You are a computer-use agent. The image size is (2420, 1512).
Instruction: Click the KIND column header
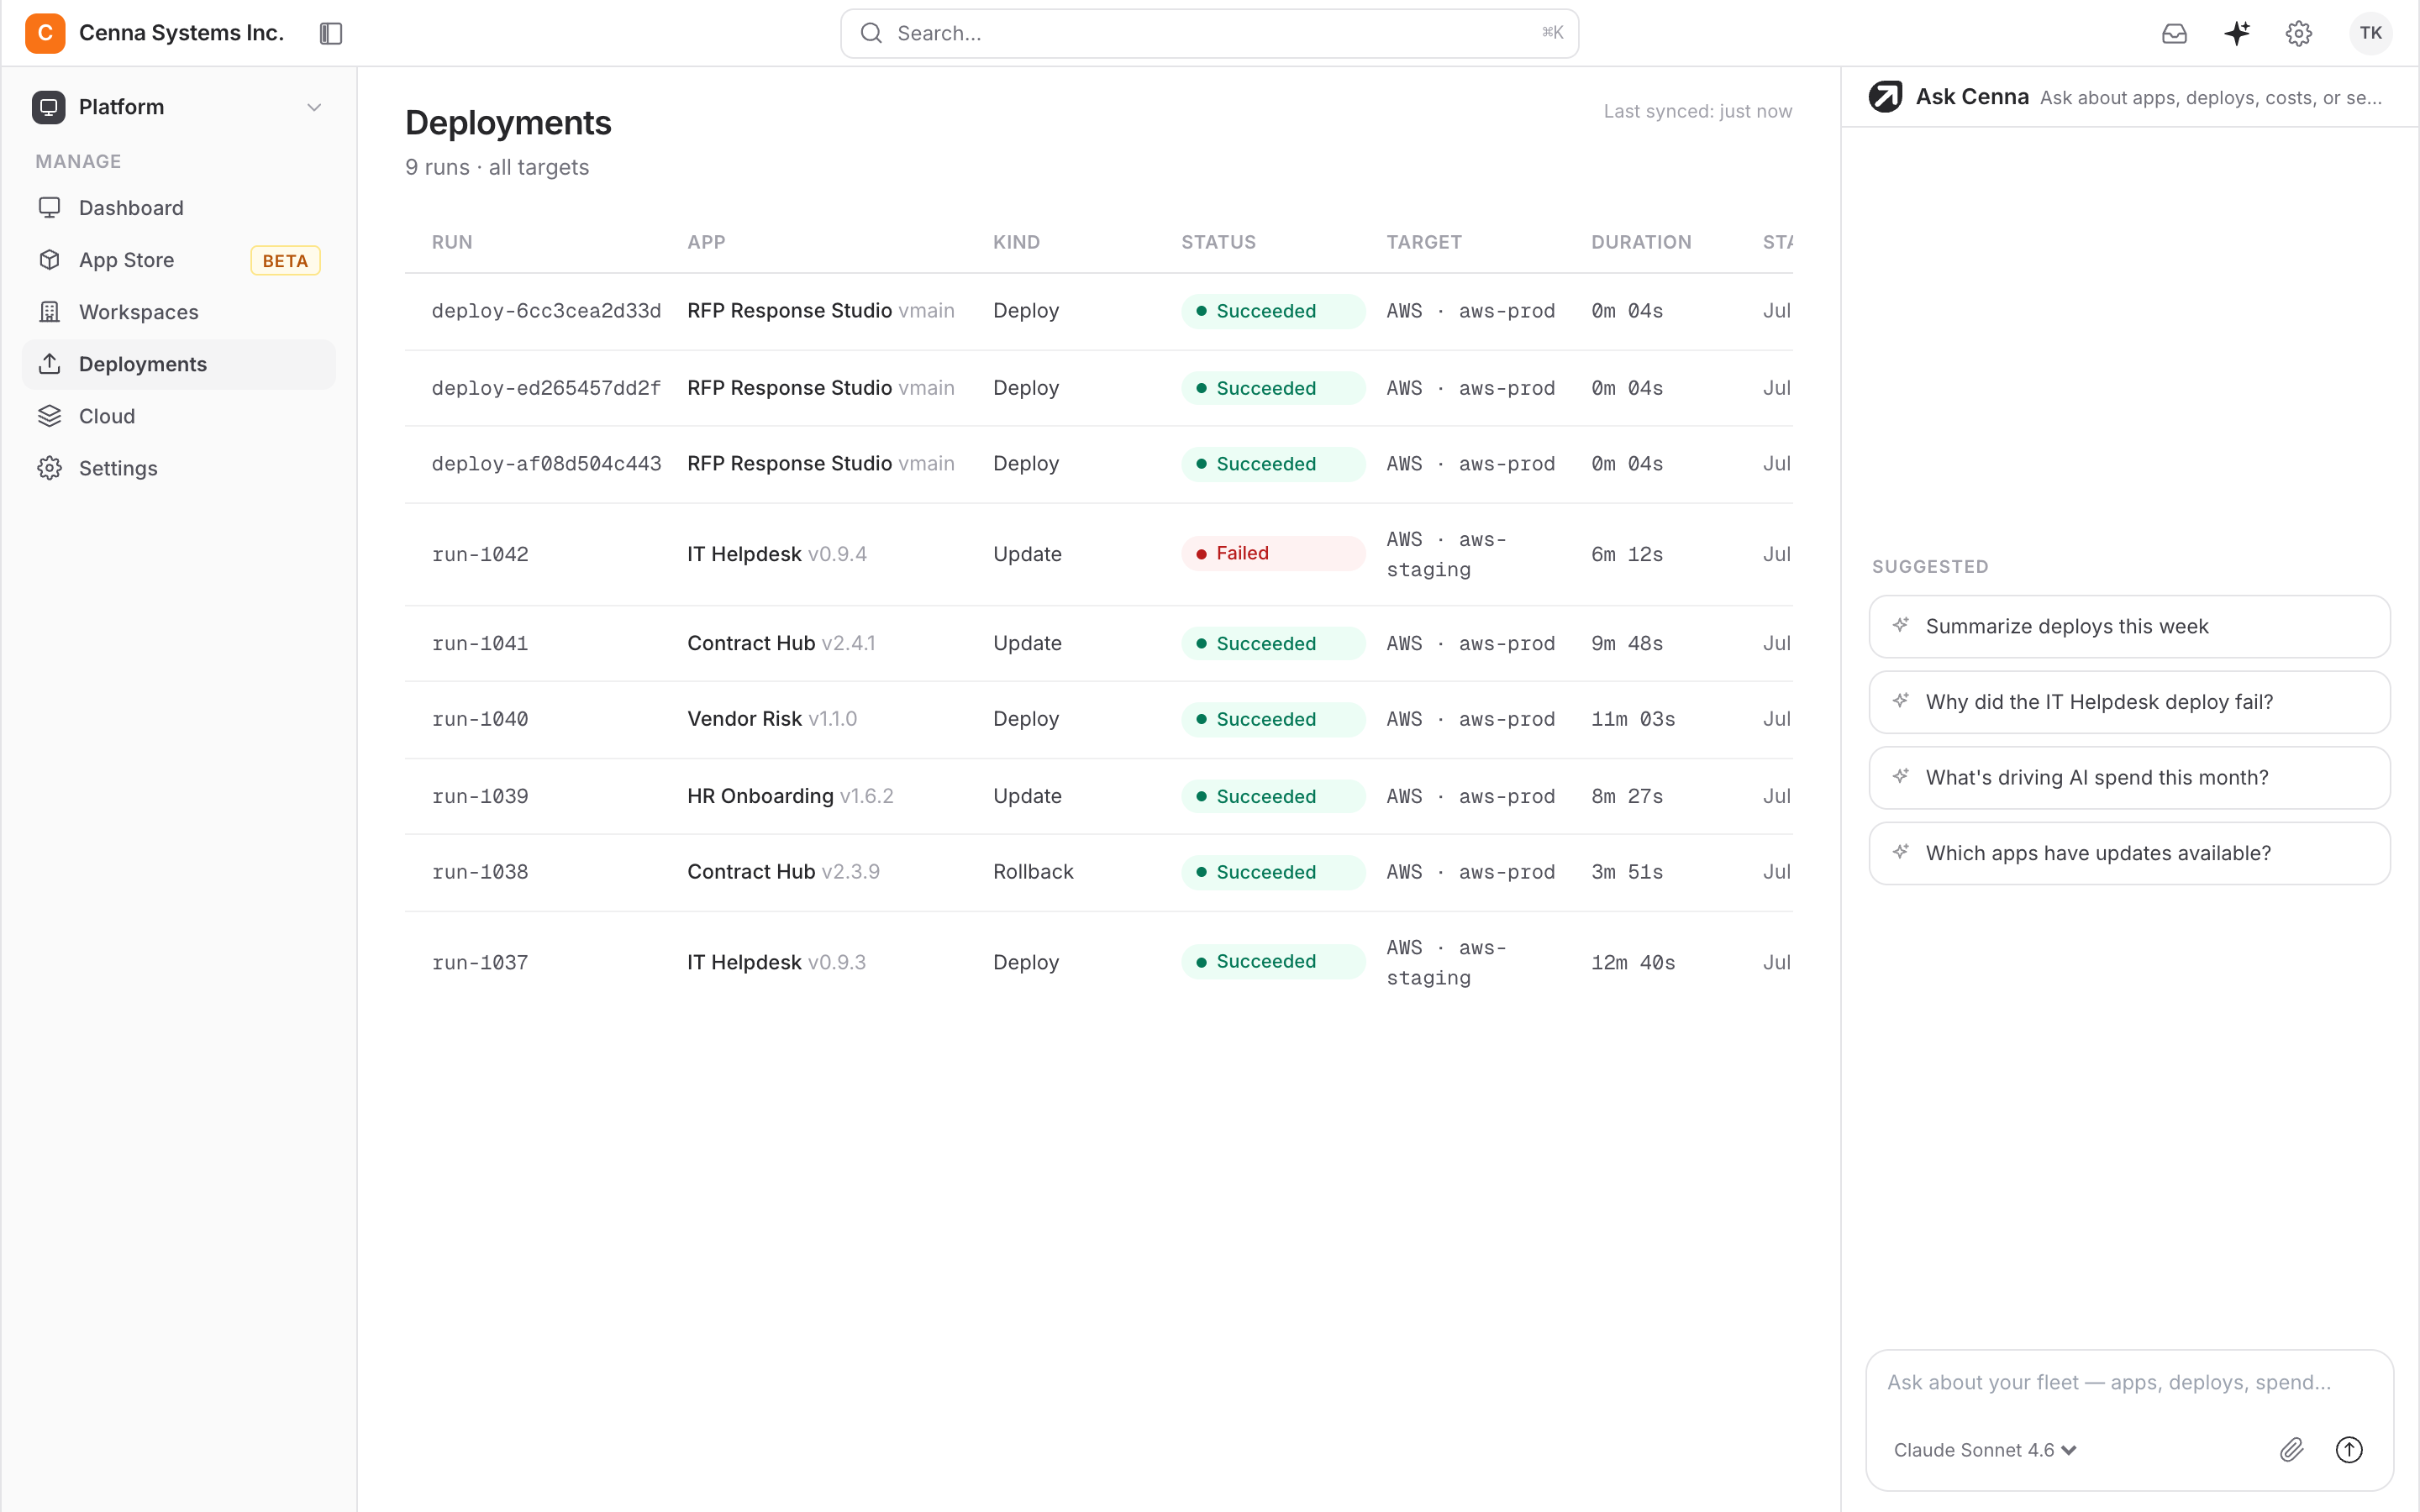coord(1016,242)
